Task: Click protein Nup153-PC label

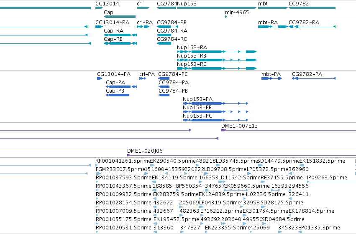Action: (x=197, y=116)
